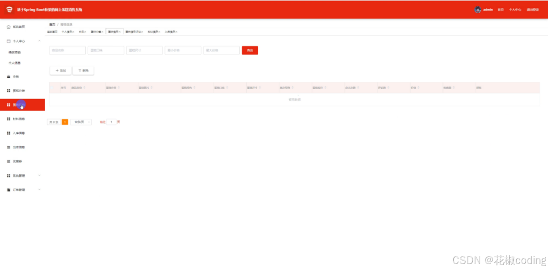Sort table by 蛋糕颜色 column arrows

click(x=195, y=88)
